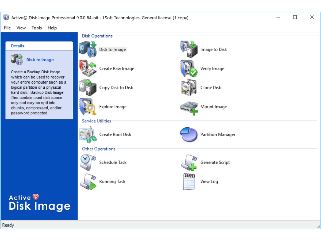
Task: Maximize the Active@ Disk Image window
Action: point(295,18)
